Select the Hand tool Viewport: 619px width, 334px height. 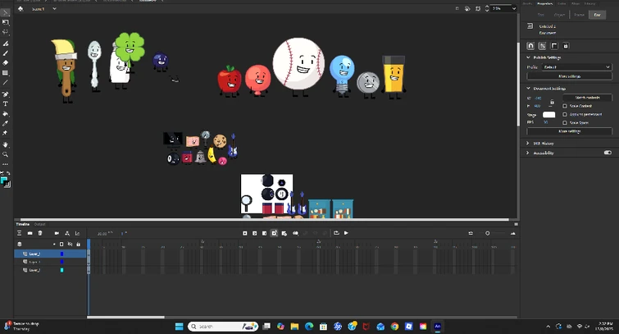click(6, 144)
